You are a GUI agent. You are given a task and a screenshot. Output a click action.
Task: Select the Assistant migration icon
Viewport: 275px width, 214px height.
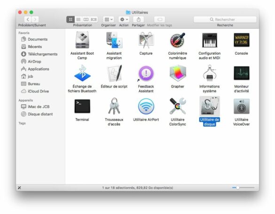114,40
